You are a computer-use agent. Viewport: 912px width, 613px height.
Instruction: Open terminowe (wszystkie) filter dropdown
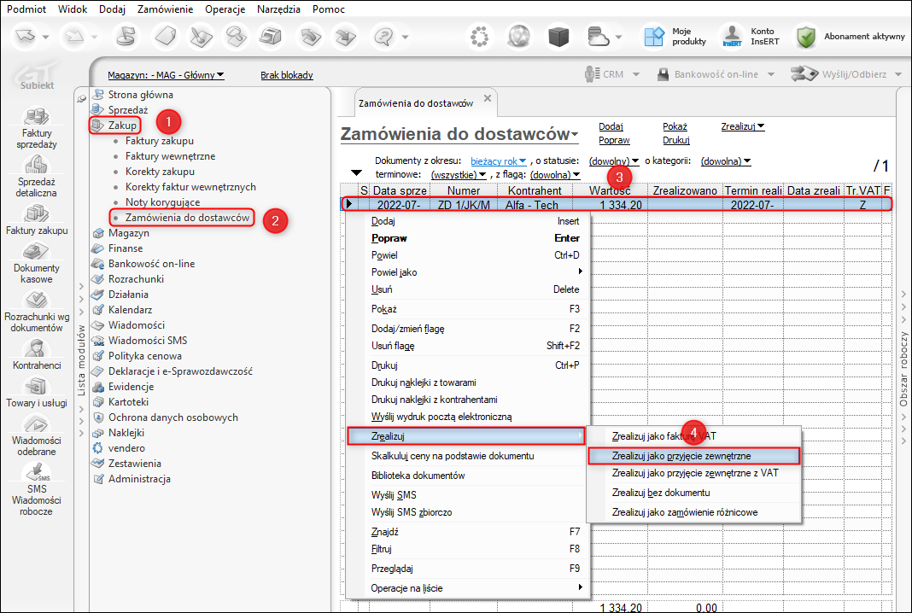pos(459,174)
